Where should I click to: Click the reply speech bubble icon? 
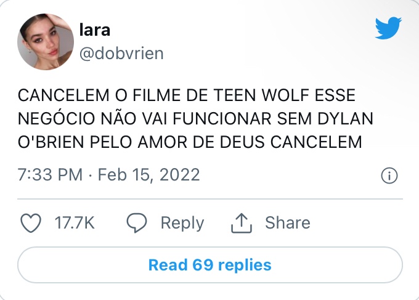tap(137, 223)
